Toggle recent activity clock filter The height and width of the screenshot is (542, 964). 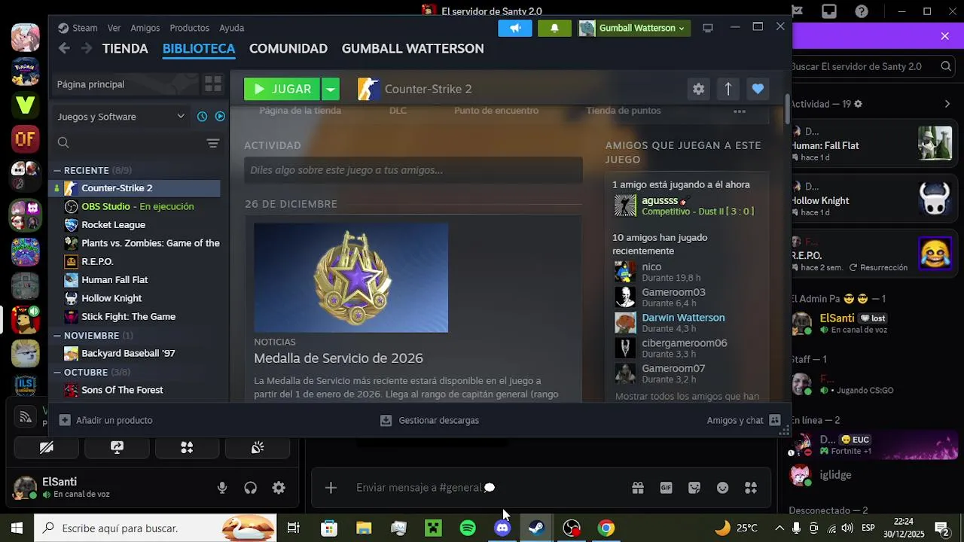point(202,117)
